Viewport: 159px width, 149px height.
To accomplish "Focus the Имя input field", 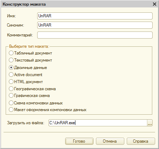I will (95, 16).
